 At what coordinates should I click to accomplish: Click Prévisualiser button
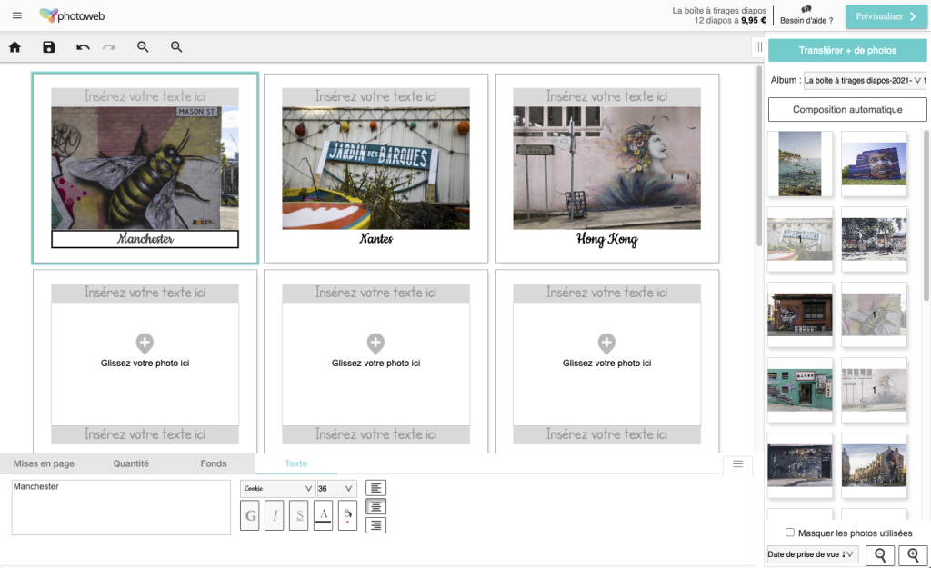[x=886, y=16]
